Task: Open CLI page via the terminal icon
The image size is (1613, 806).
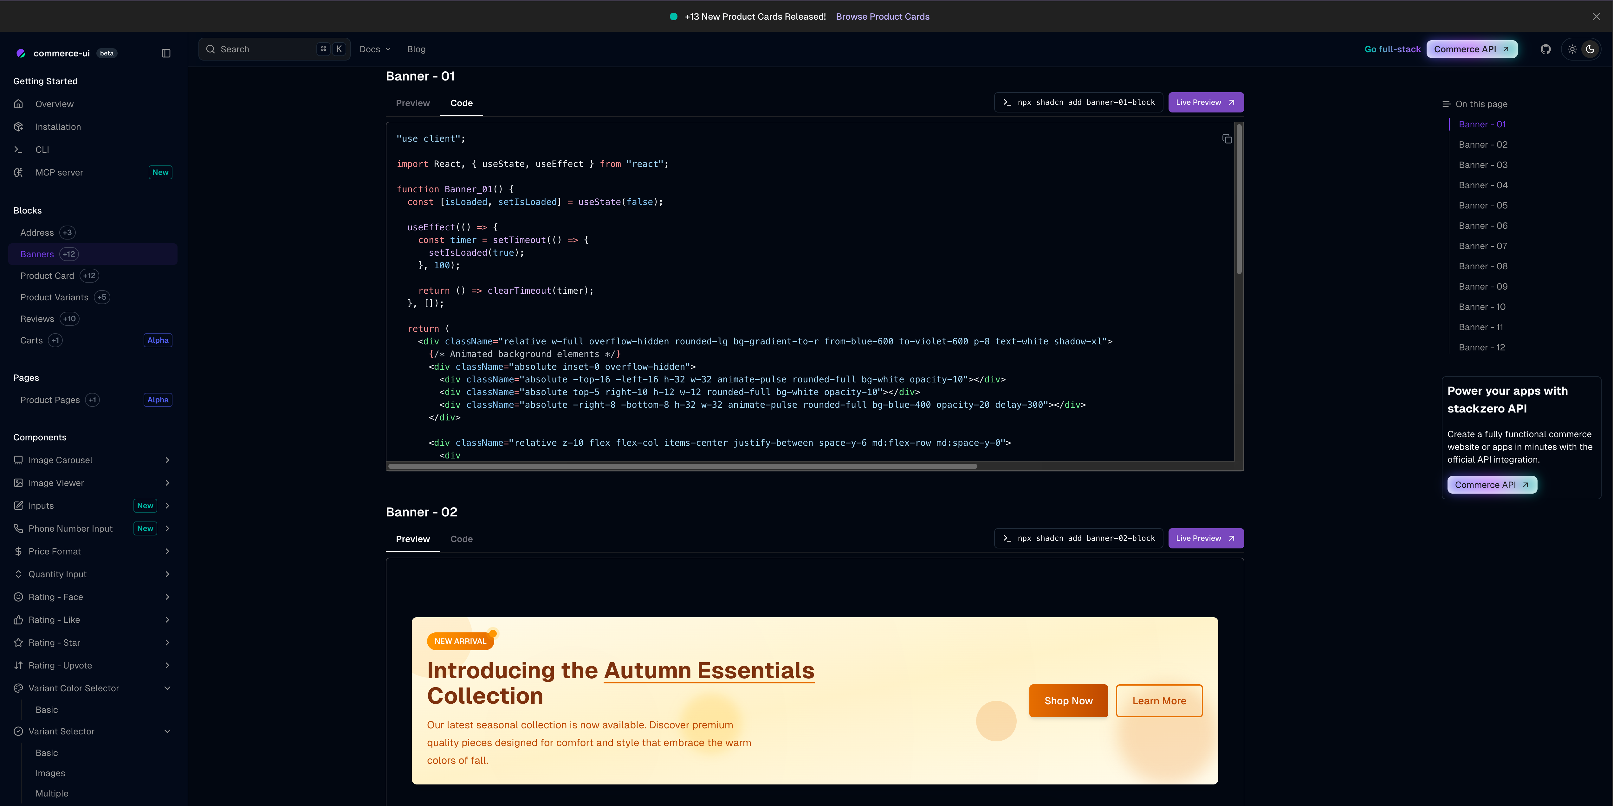Action: pyautogui.click(x=19, y=150)
